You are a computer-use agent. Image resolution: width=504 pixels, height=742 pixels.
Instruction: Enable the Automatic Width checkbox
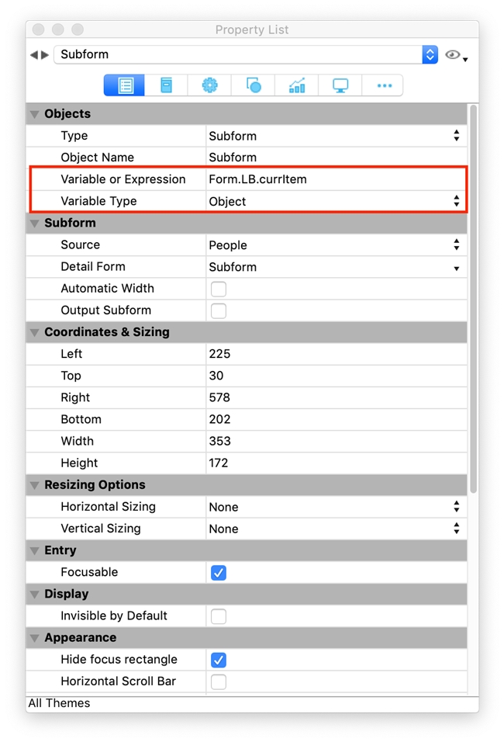click(219, 289)
